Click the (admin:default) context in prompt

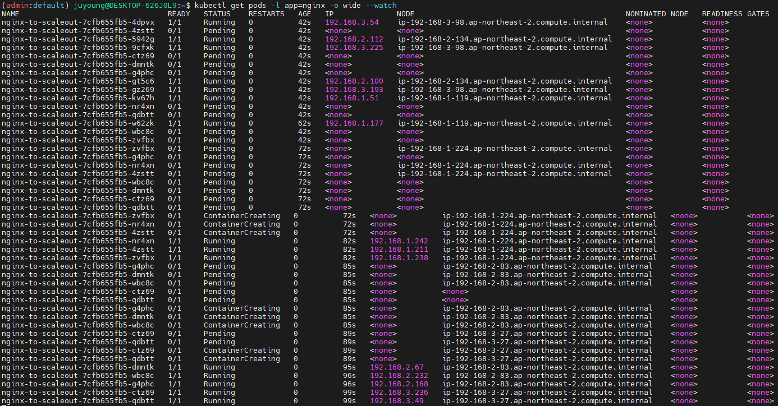click(x=35, y=6)
